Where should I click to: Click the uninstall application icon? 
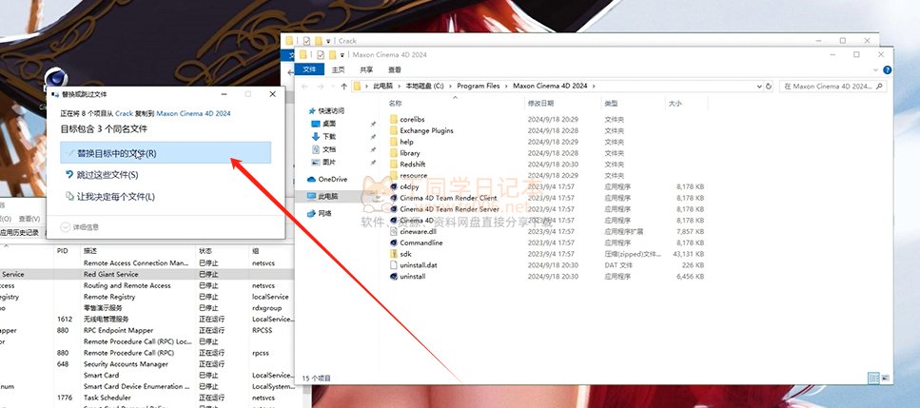coord(394,276)
